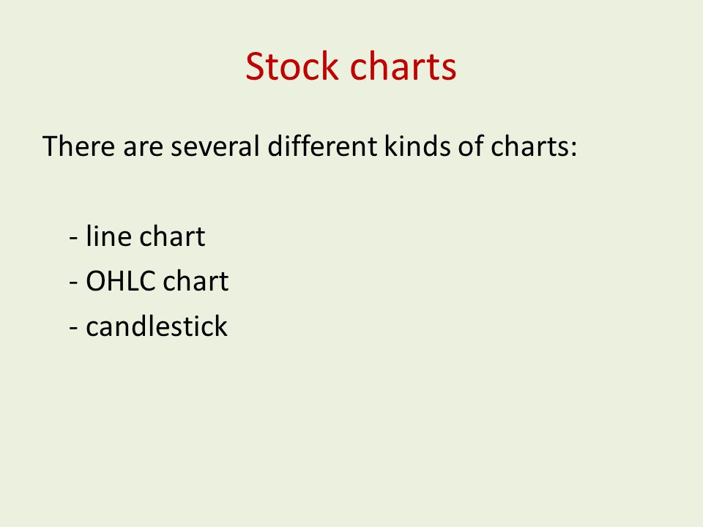Click the word "charts" in the title
The width and height of the screenshot is (703, 527).
[x=403, y=67]
